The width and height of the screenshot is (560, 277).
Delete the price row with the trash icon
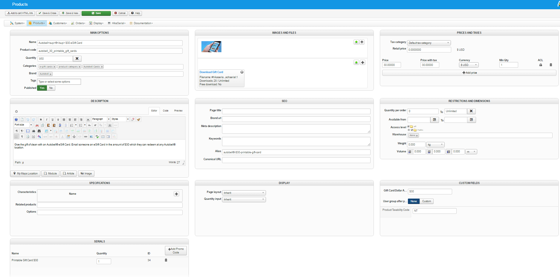point(551,65)
